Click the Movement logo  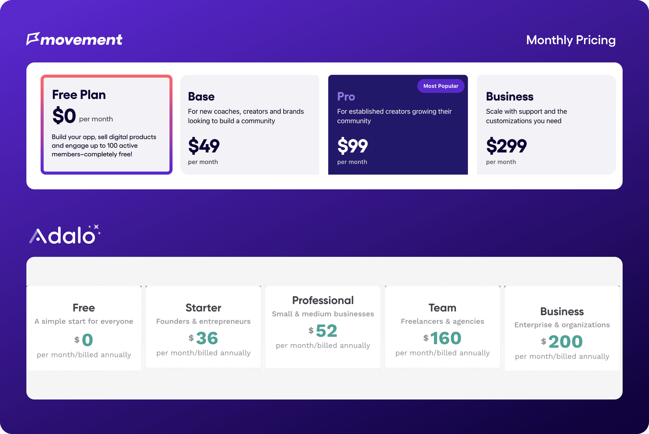click(x=74, y=40)
